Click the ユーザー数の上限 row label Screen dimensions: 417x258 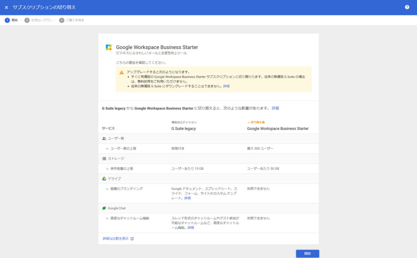(123, 149)
